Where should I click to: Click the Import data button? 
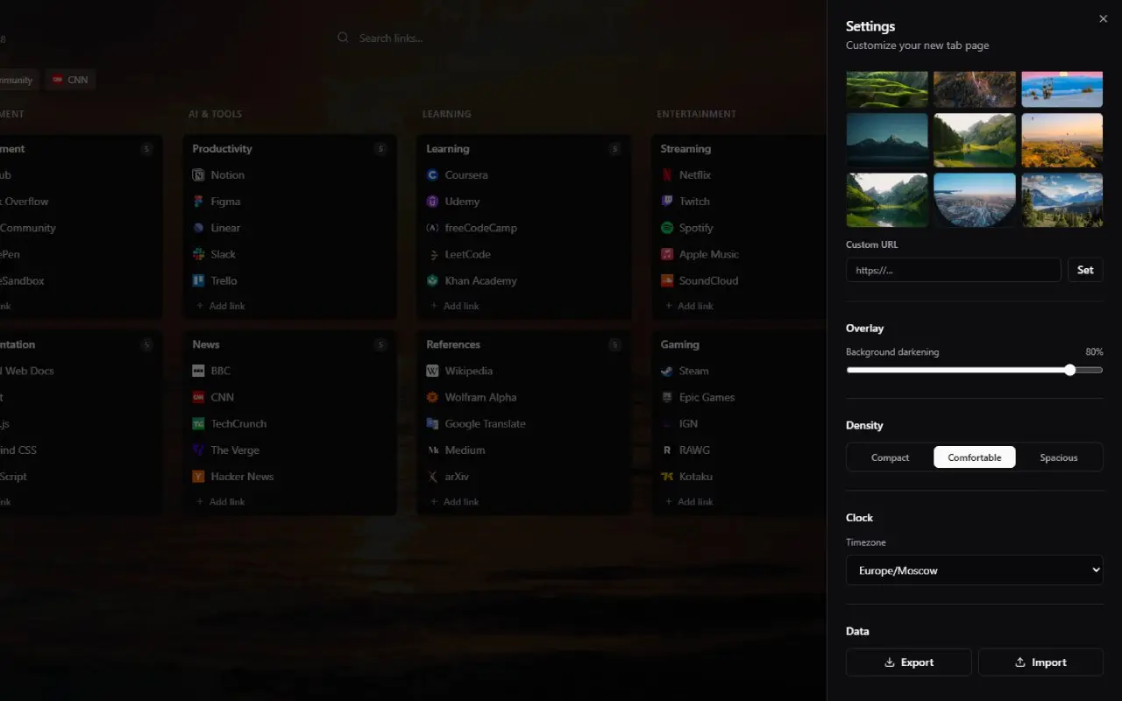[x=1040, y=662]
